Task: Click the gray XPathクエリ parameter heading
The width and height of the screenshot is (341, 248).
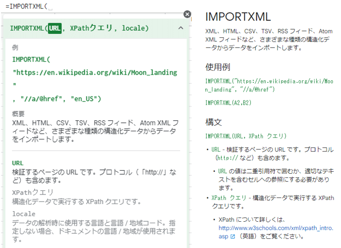Action: tap(33, 192)
